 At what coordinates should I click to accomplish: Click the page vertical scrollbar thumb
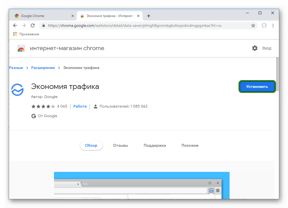tap(277, 74)
